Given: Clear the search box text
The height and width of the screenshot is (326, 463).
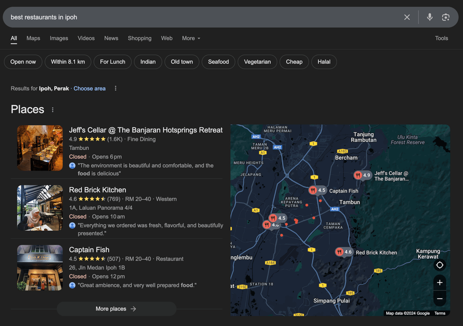Looking at the screenshot, I should [407, 17].
